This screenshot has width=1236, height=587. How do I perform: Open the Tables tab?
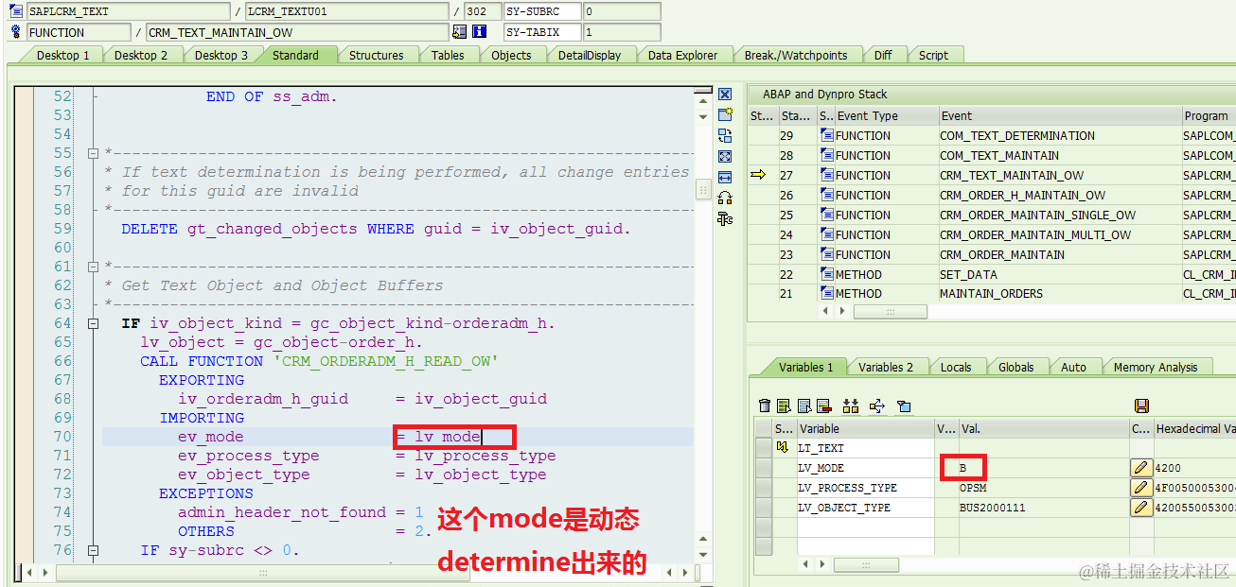[x=448, y=55]
